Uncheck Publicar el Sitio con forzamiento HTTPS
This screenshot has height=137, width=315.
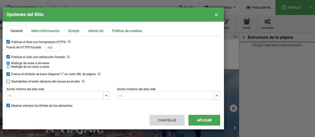(x=8, y=42)
